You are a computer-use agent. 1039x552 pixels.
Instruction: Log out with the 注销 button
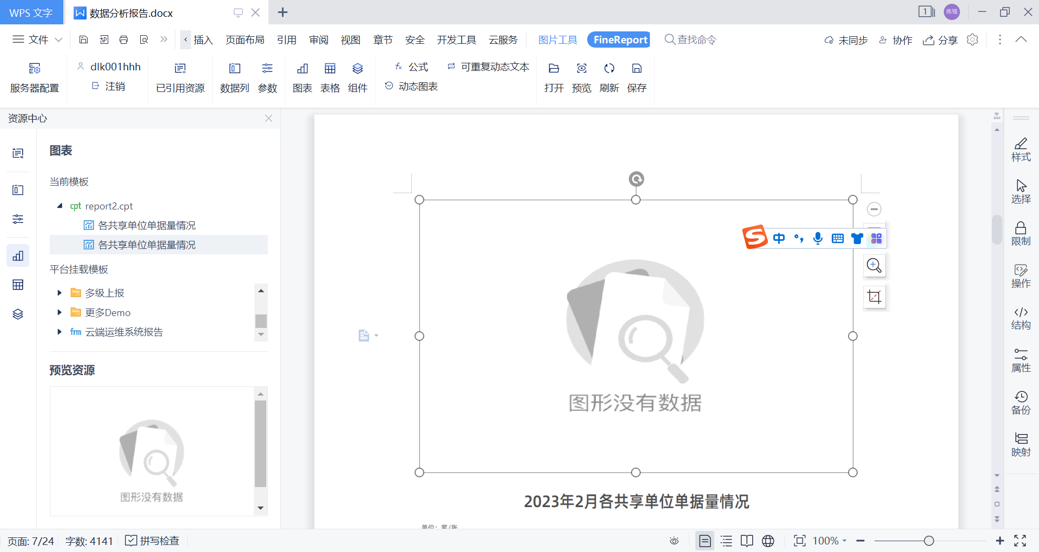[x=108, y=87]
